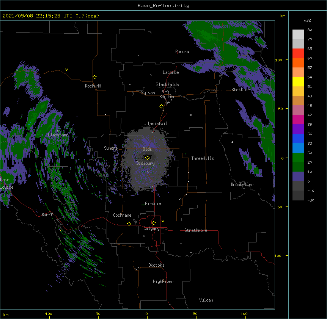Viewport: 327px width, 319px height.
Task: Click the RedDeer city label
Action: (167, 97)
